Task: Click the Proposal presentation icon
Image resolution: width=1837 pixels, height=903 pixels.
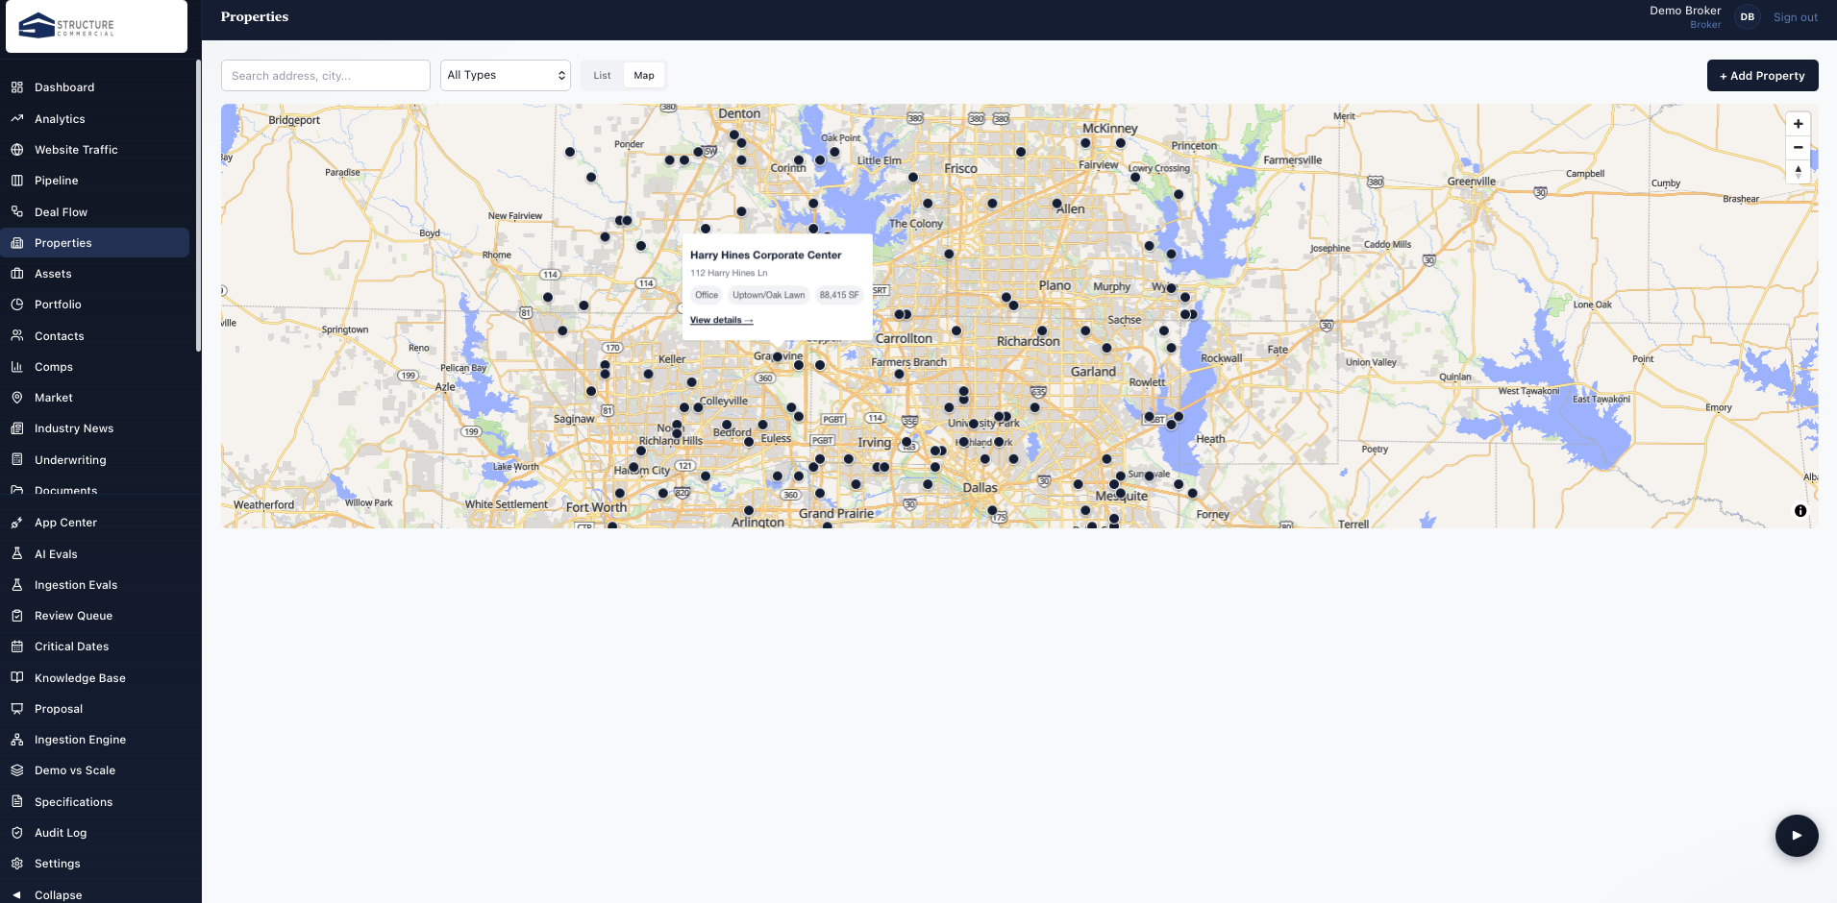Action: coord(17,709)
